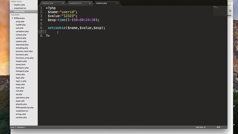Viewport: 238px width, 134px height.
Task: Open htmlpart1.php in the sidebar
Action: point(22,68)
